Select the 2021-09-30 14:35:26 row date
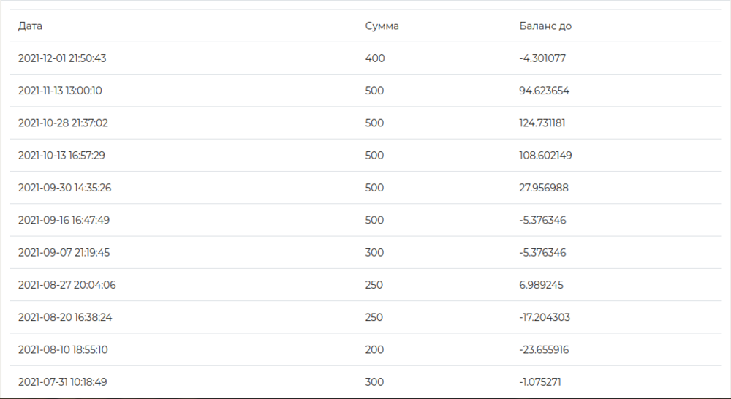Viewport: 731px width, 399px height. [x=64, y=188]
